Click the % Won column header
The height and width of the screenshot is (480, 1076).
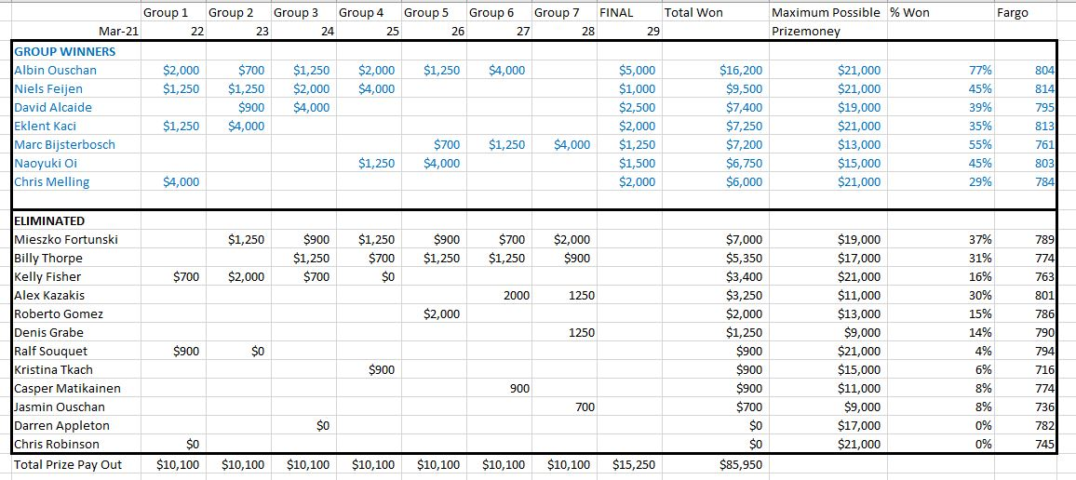(x=911, y=13)
